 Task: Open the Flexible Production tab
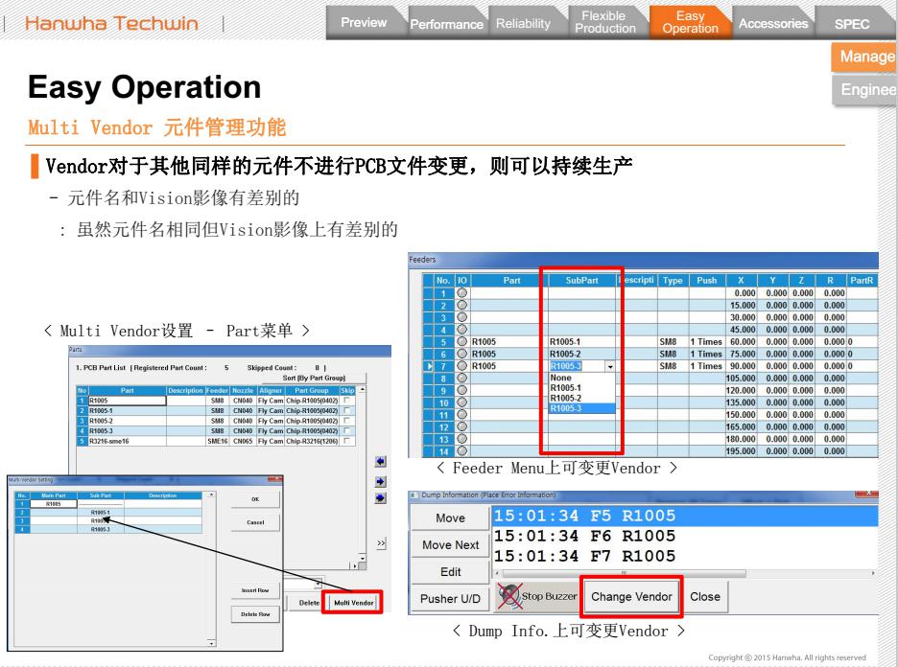pyautogui.click(x=605, y=22)
